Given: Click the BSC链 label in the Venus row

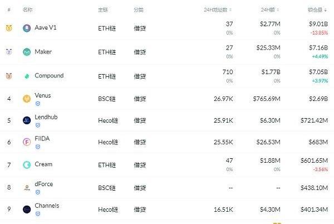Looking at the screenshot, I should pos(107,99).
